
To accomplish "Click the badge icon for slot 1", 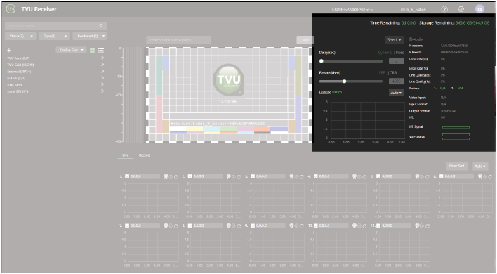I will click(x=166, y=176).
